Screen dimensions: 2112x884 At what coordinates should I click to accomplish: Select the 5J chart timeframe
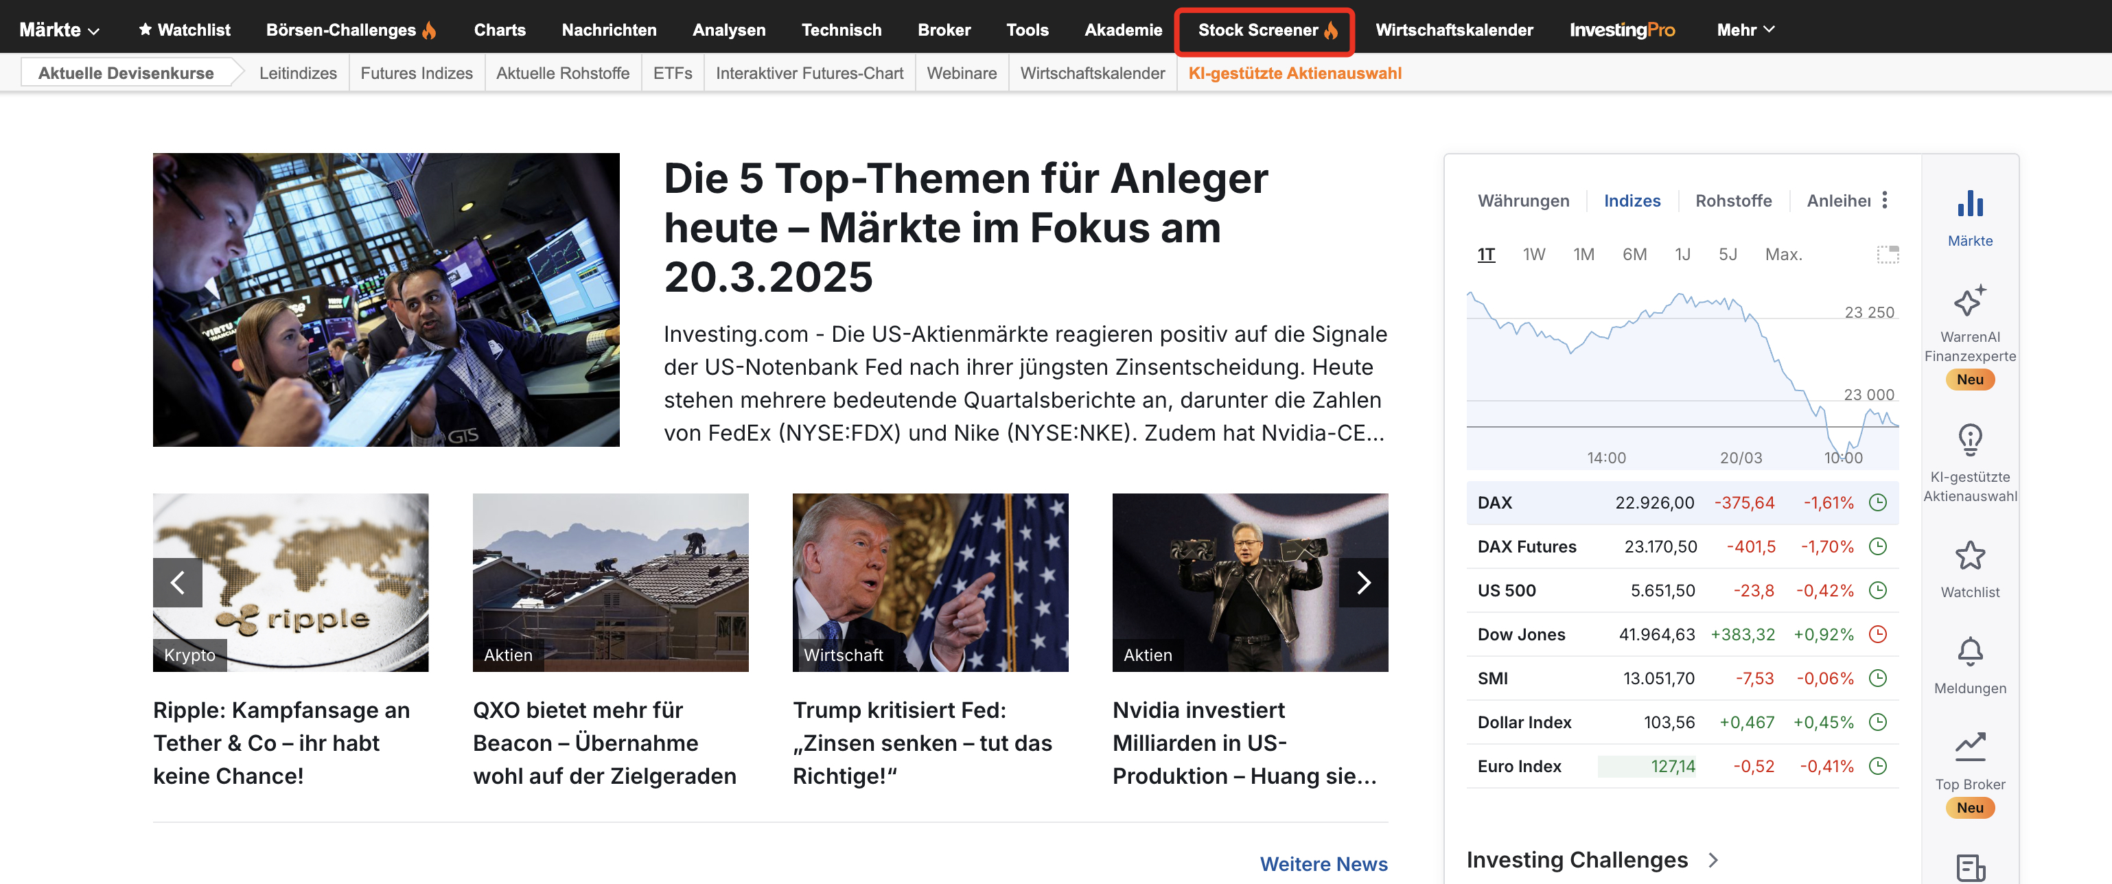pyautogui.click(x=1728, y=254)
